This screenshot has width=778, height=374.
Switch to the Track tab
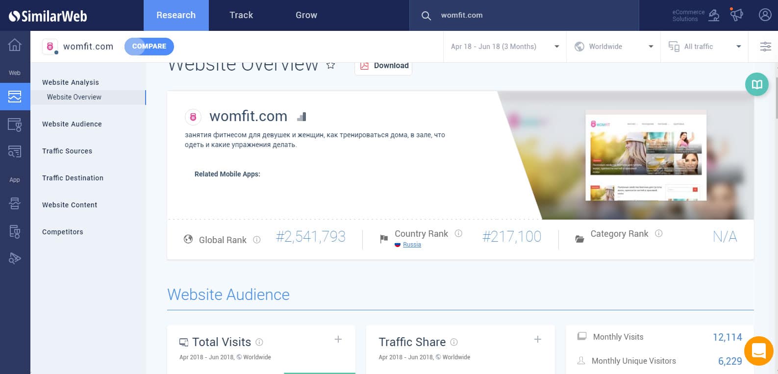tap(241, 15)
